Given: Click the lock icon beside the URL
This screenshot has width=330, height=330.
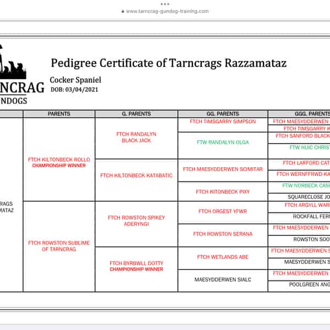Looking at the screenshot, I should point(123,12).
